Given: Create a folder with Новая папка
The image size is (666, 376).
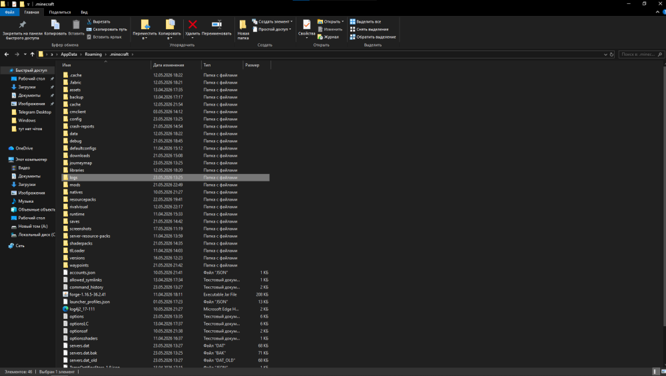Looking at the screenshot, I should pyautogui.click(x=243, y=30).
